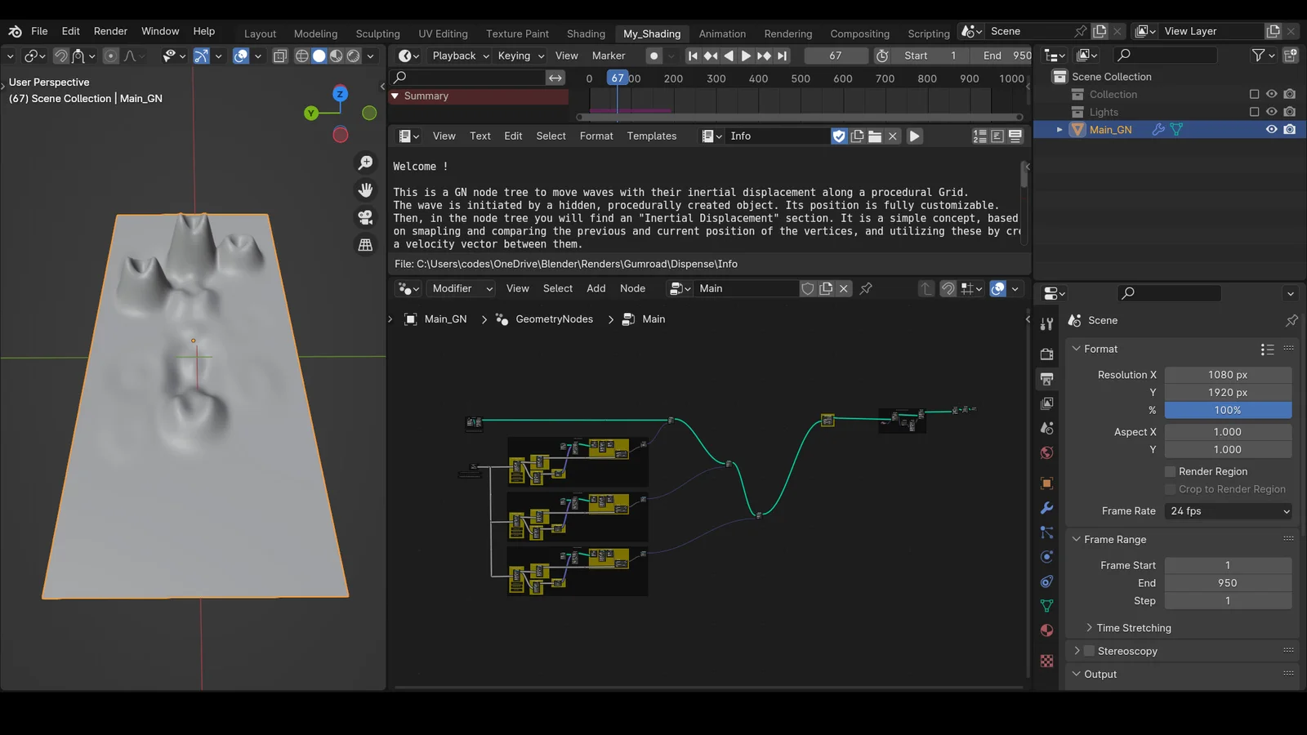
Task: Hide the Lights collection with eye toggle
Action: click(x=1271, y=112)
